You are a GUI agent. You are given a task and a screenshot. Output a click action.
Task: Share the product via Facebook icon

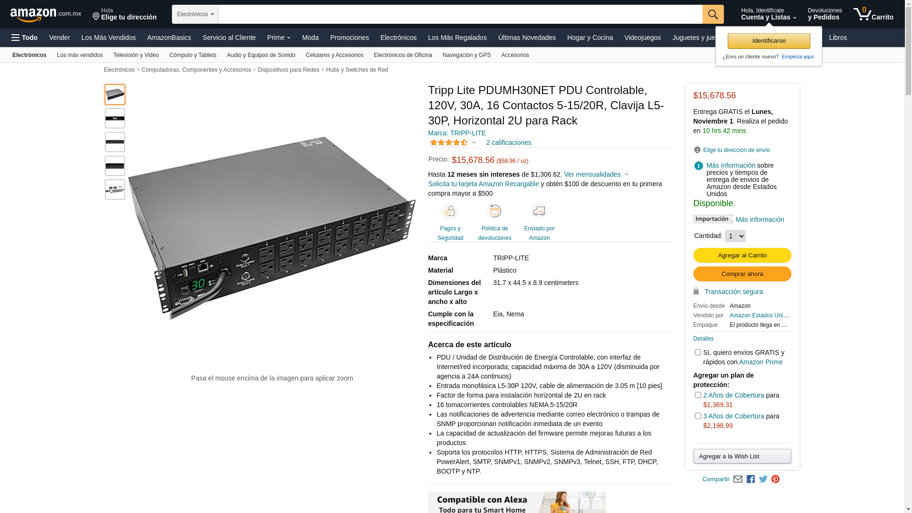[x=750, y=479]
